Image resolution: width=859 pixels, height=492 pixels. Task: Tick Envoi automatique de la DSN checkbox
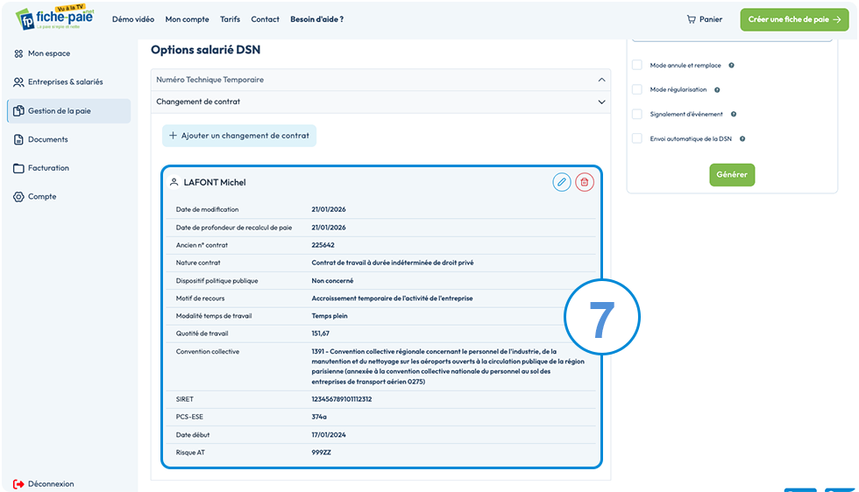click(637, 139)
